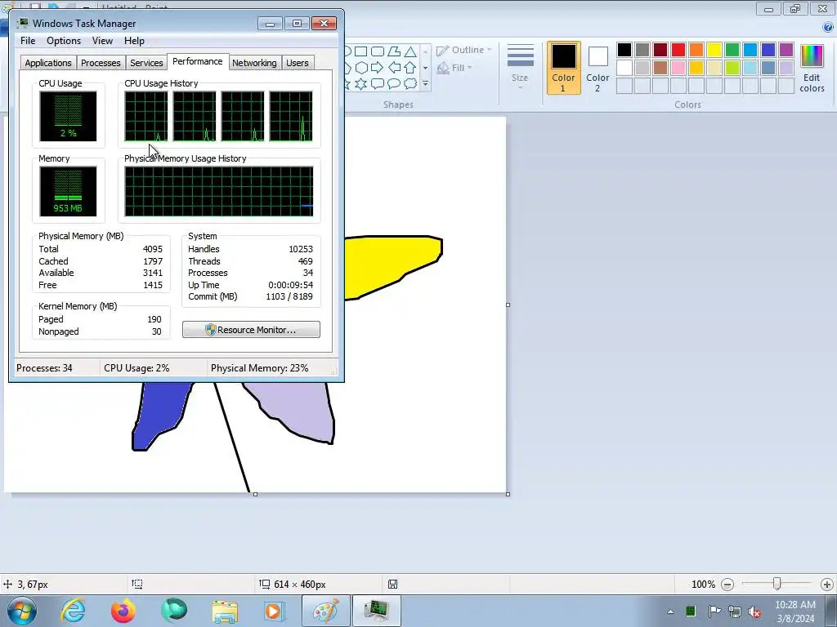Switch to the Users tab
837x627 pixels.
point(298,63)
